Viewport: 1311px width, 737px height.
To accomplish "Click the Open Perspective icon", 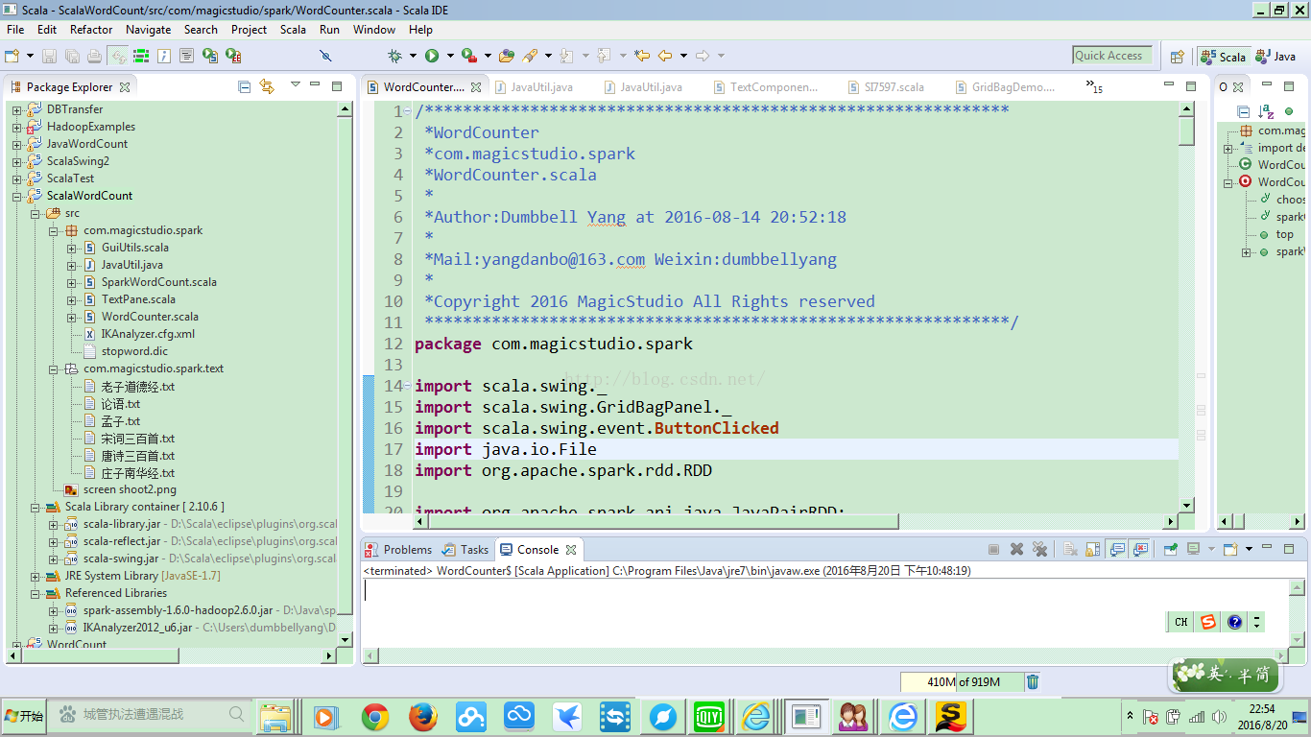I will 1177,57.
